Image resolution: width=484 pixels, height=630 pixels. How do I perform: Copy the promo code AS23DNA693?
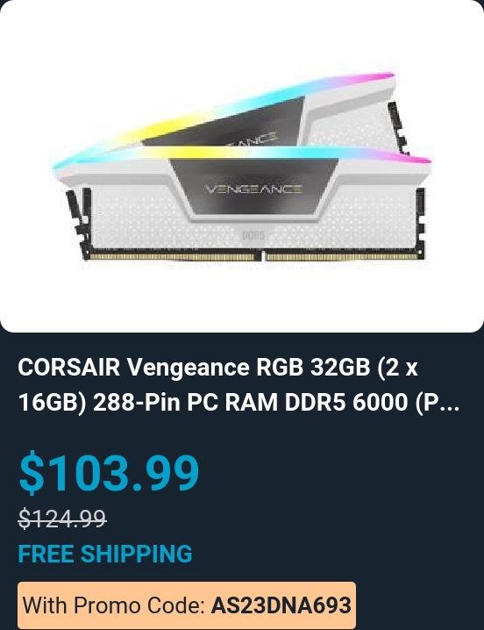[281, 605]
